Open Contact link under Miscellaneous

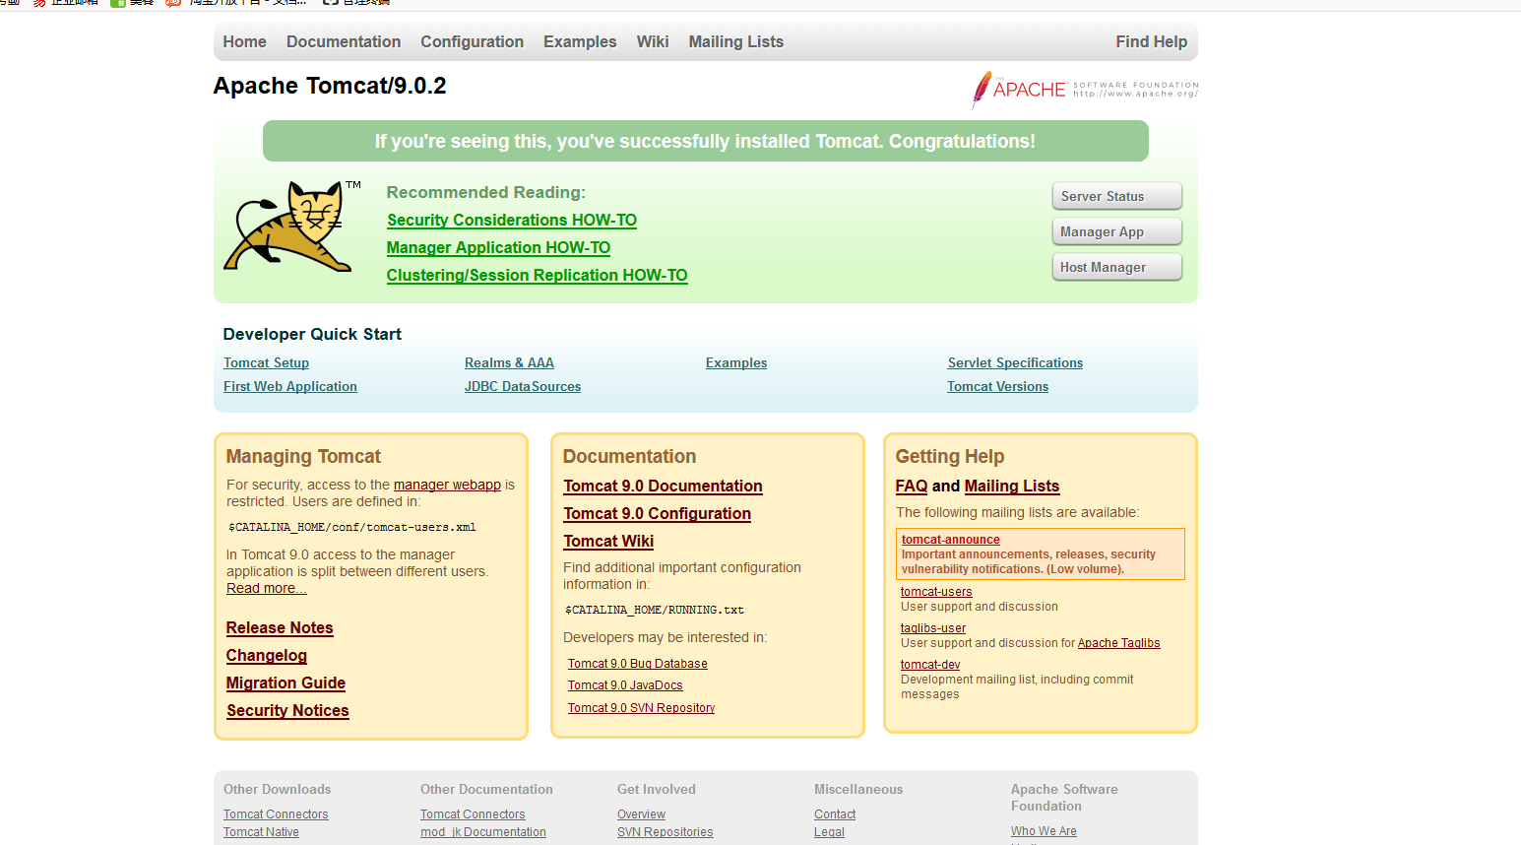(835, 814)
